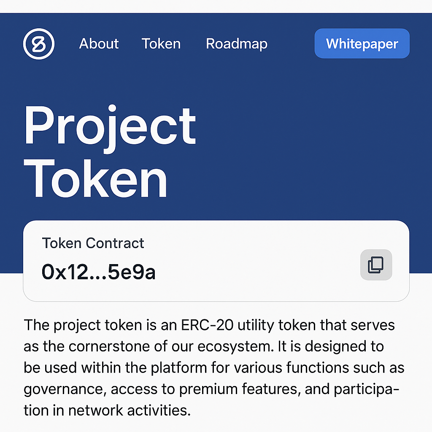Image resolution: width=432 pixels, height=432 pixels.
Task: Select the ERC-20 description paragraph
Action: [211, 367]
